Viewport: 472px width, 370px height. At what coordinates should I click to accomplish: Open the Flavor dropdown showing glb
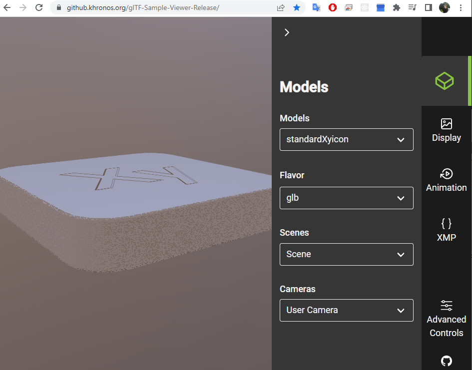click(x=346, y=198)
